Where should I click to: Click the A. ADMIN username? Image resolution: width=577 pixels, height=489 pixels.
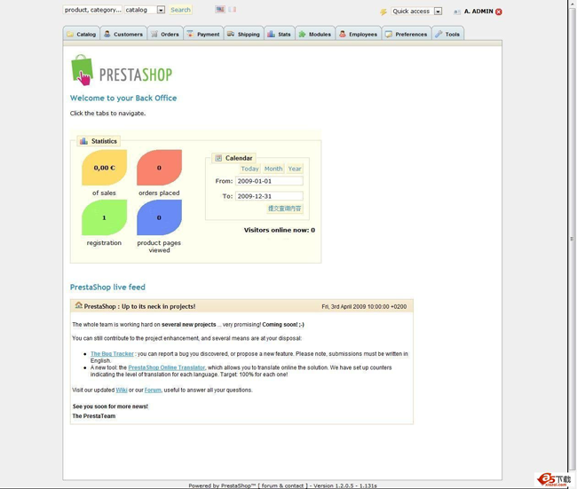coord(478,12)
